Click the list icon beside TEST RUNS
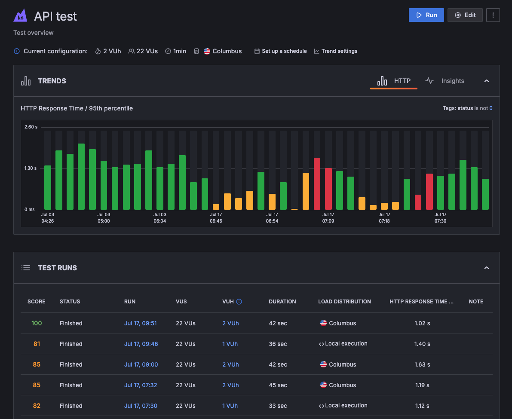512x419 pixels. 26,267
